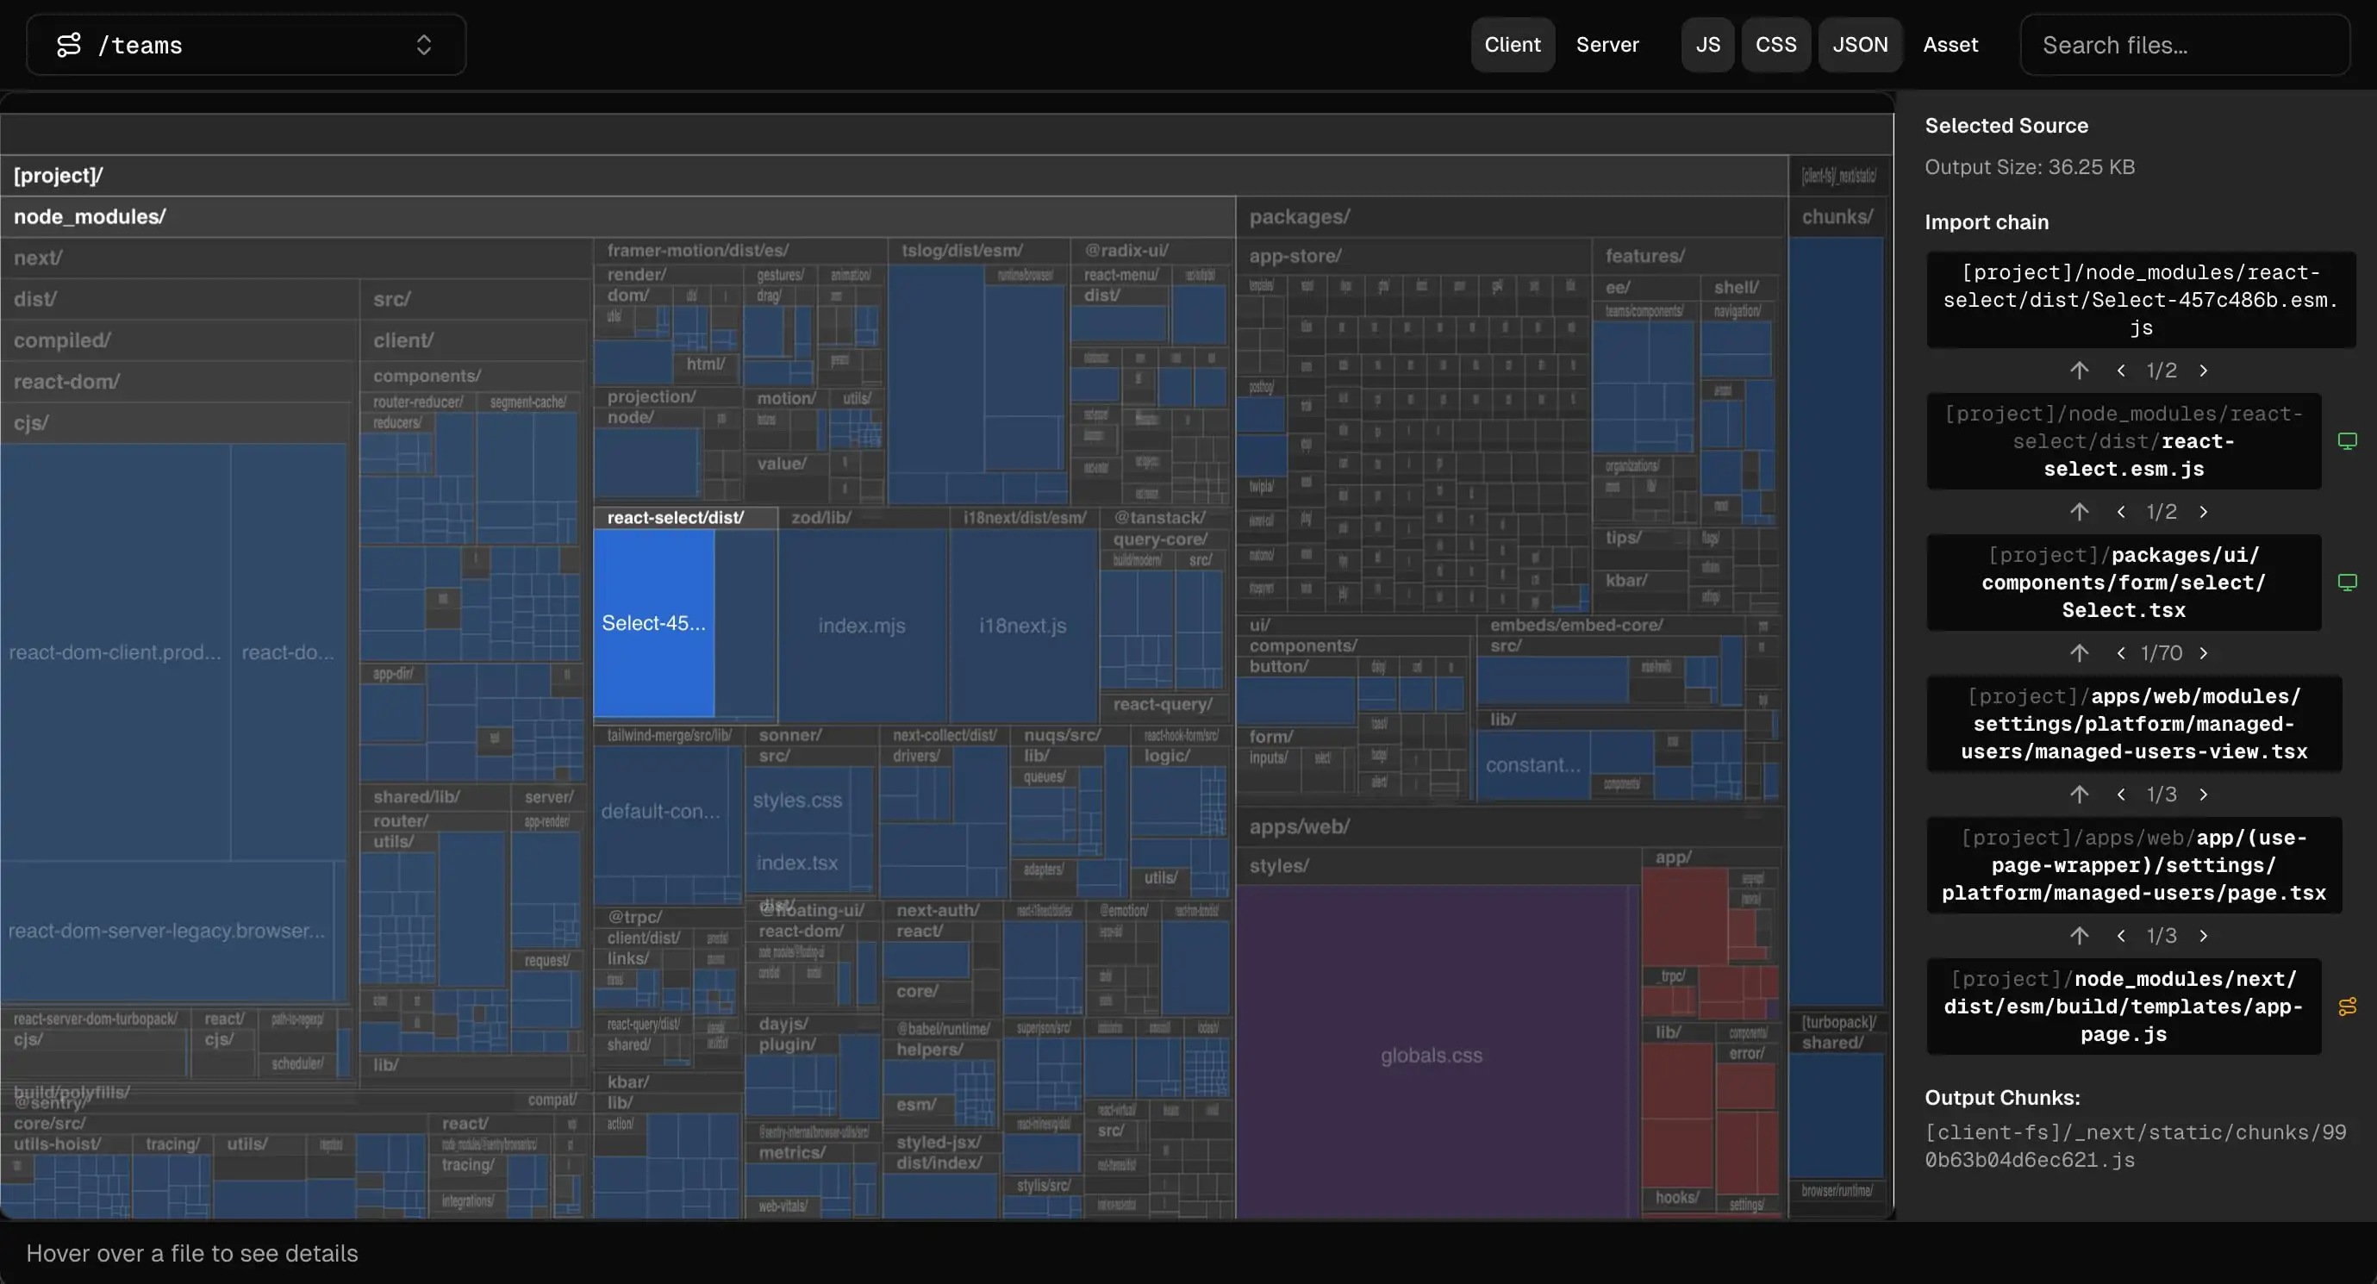This screenshot has width=2377, height=1284.
Task: Click the route icon beside /teams selector
Action: coord(69,44)
